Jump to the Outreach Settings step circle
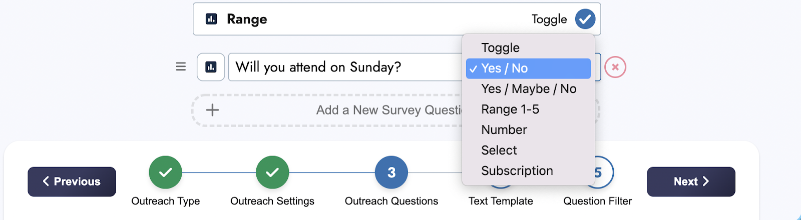The width and height of the screenshot is (801, 220). click(x=272, y=172)
